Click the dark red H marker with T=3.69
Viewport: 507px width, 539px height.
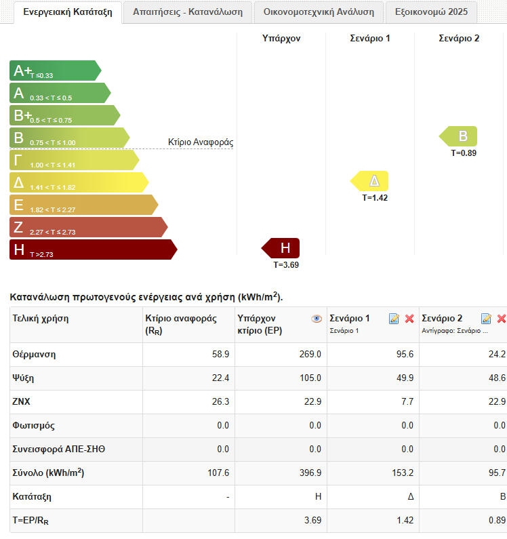pyautogui.click(x=281, y=248)
